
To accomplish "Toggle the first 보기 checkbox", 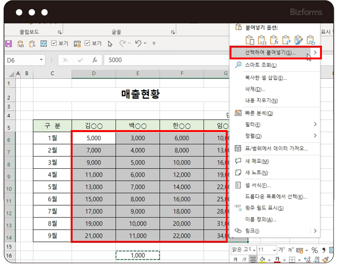I will (x=54, y=43).
